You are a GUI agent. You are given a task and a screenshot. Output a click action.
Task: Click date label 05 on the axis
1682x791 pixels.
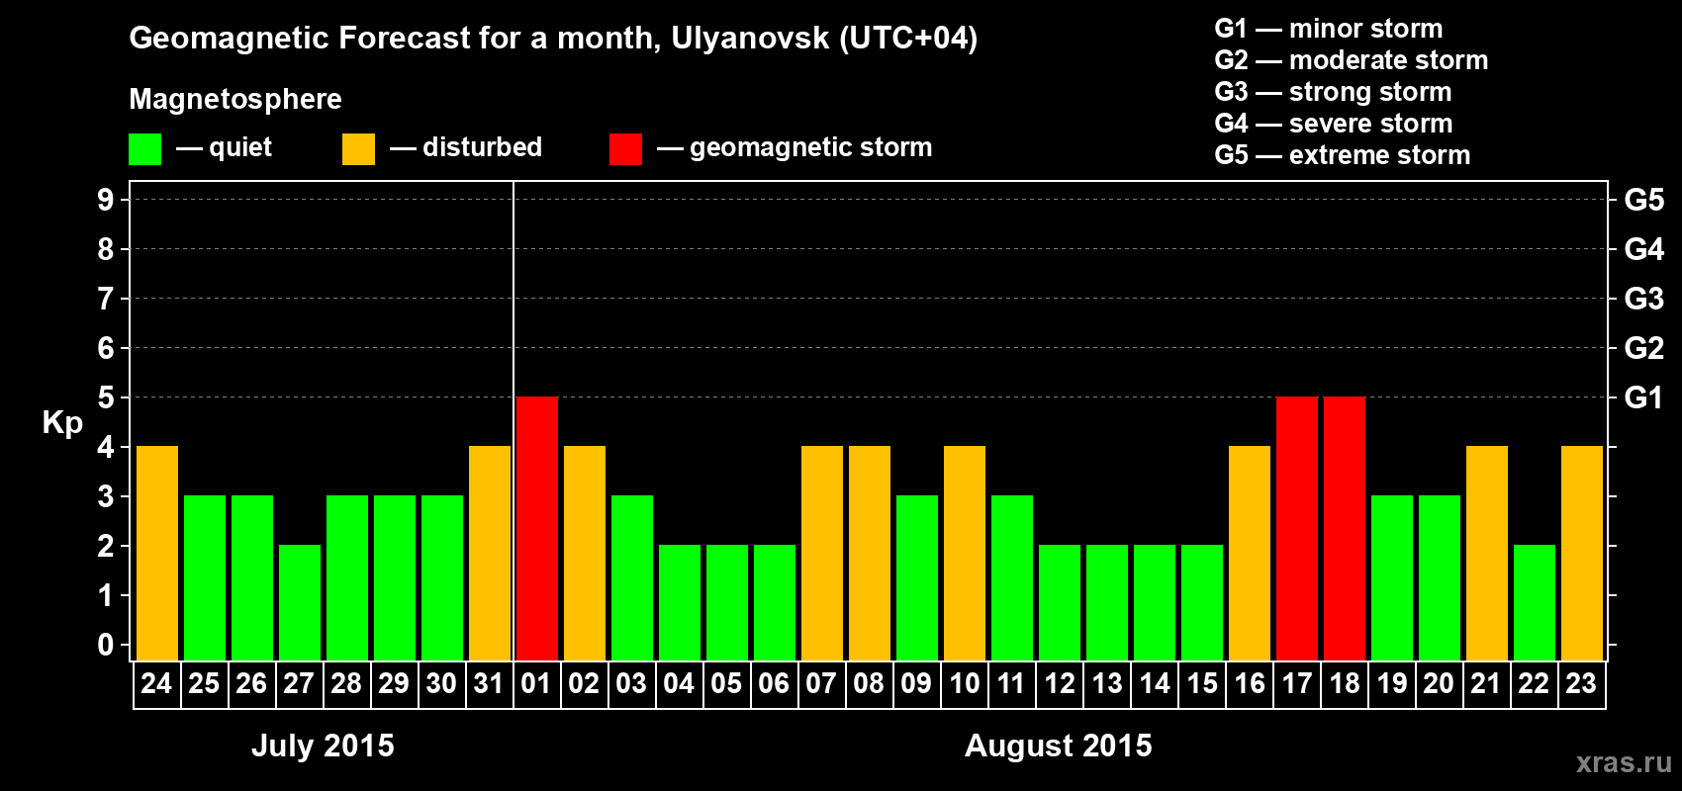(x=726, y=683)
